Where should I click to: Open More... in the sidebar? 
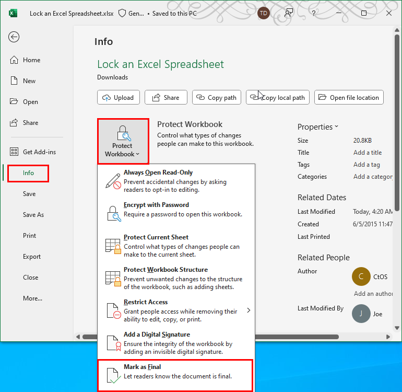pyautogui.click(x=32, y=298)
